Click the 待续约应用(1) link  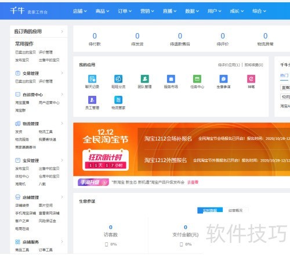pyautogui.click(x=229, y=65)
